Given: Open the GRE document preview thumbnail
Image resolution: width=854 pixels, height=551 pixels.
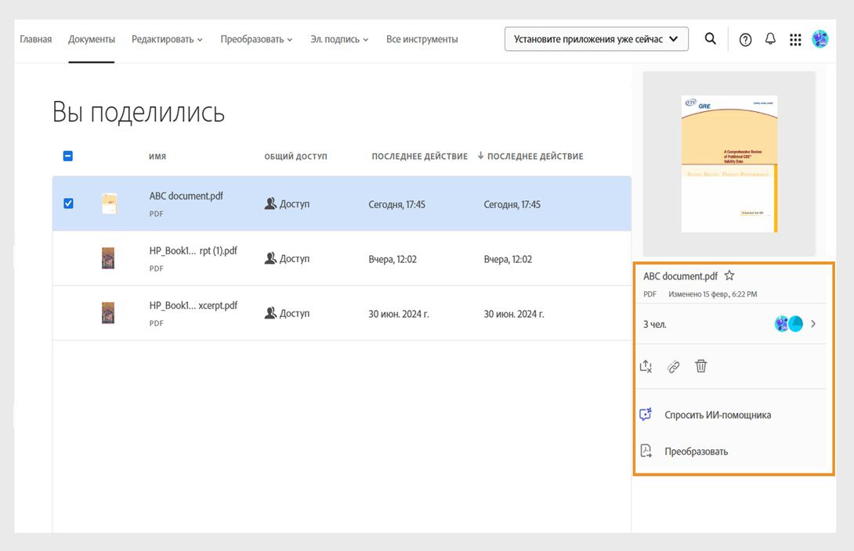Looking at the screenshot, I should click(x=729, y=164).
